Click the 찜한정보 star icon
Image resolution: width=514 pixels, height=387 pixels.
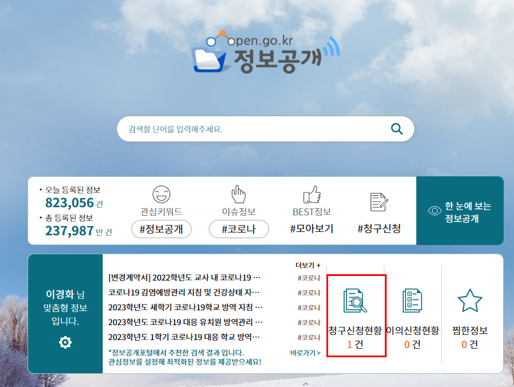pyautogui.click(x=470, y=301)
